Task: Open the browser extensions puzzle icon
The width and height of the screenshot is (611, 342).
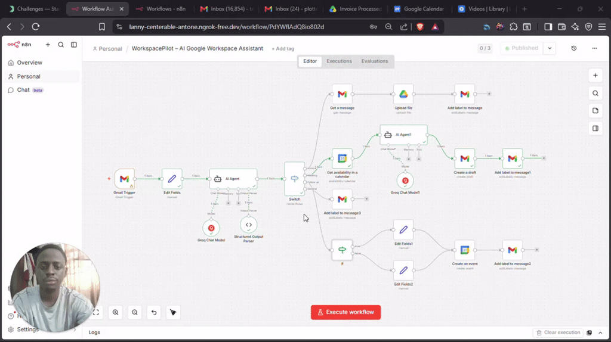Action: click(x=514, y=27)
